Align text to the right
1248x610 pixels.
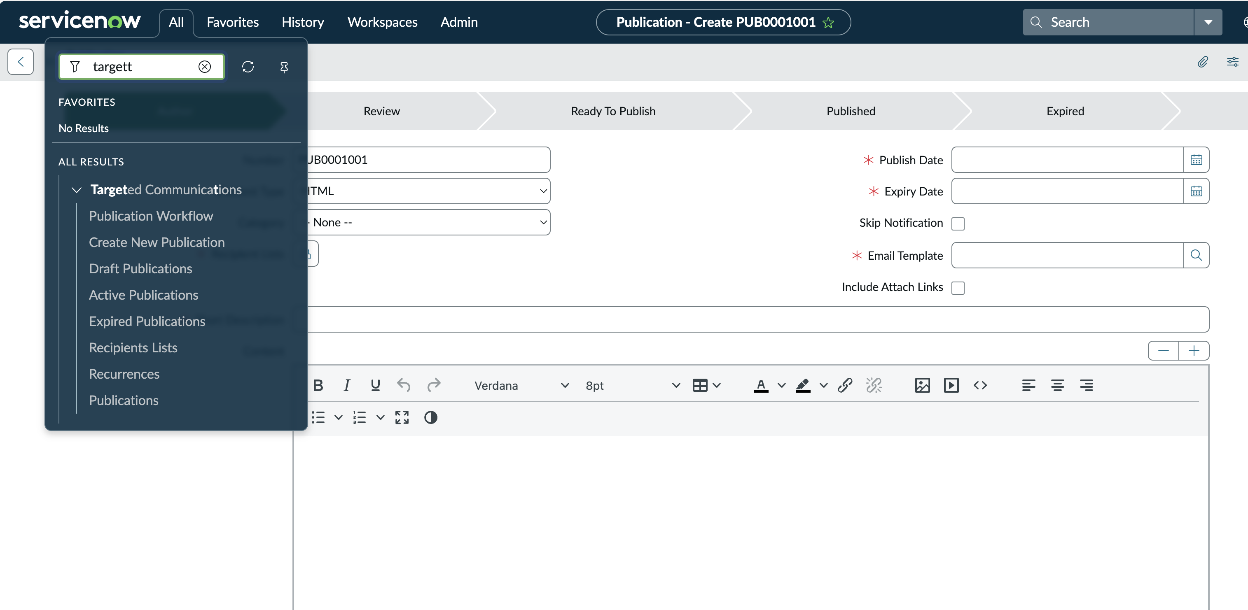[x=1087, y=385]
